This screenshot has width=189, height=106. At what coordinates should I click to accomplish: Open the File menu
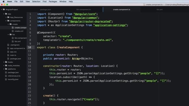(x=16, y=1)
